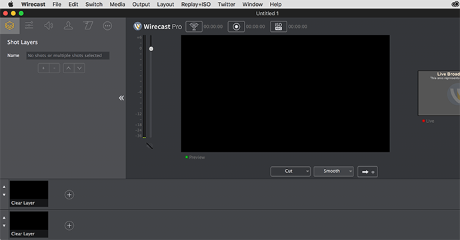Open the Output menu

point(141,5)
